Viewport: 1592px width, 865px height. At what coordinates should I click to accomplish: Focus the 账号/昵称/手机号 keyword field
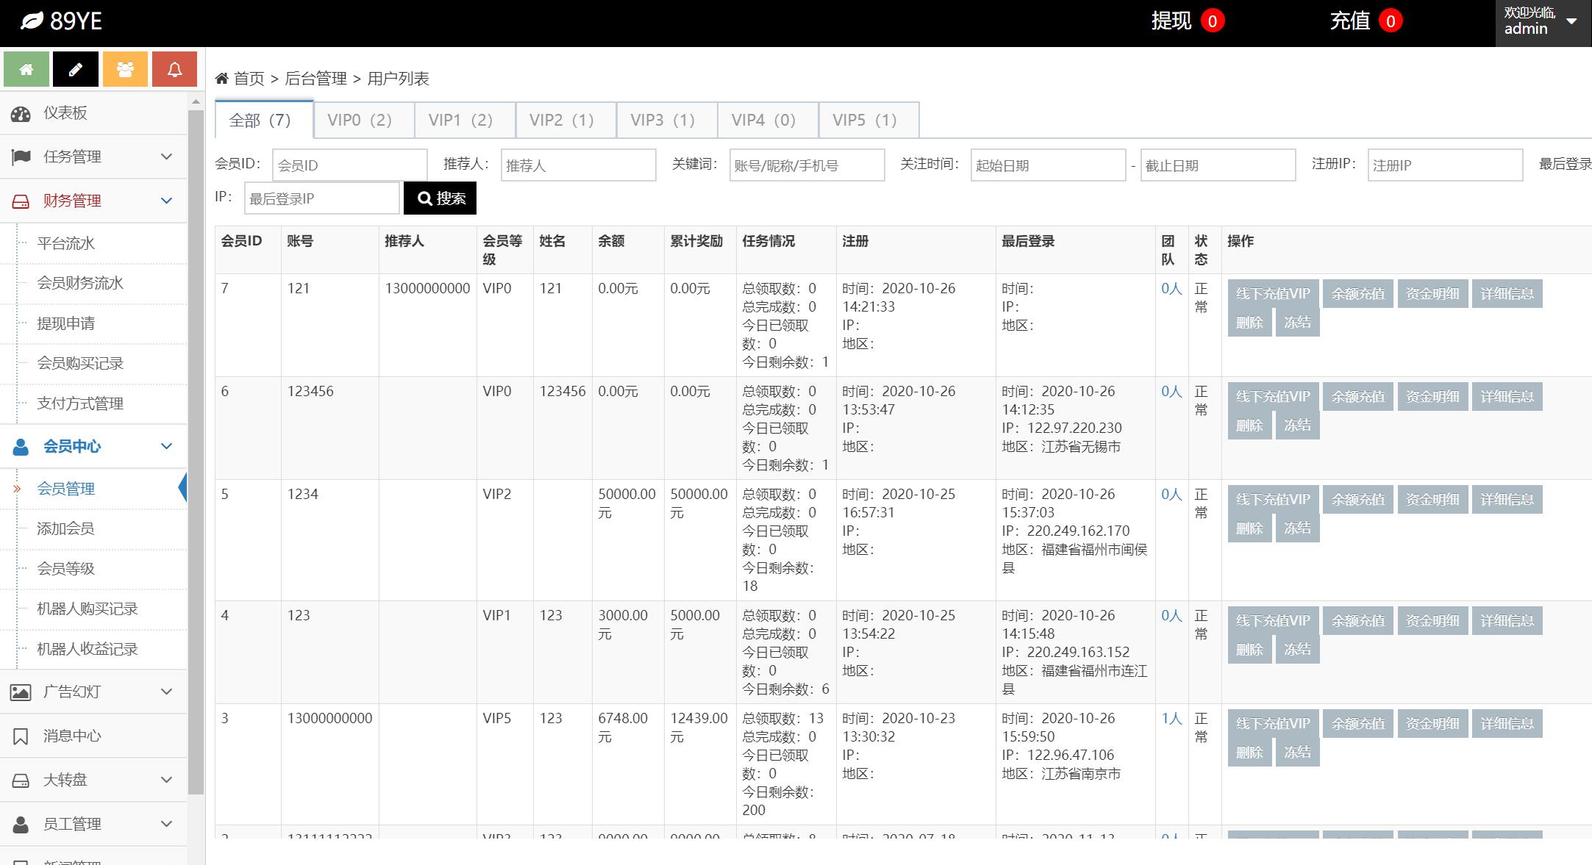tap(807, 165)
